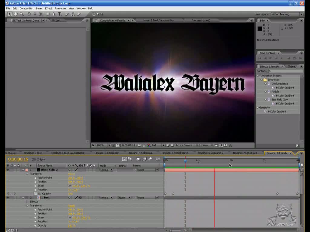Click the Contains search field
The width and height of the screenshot is (310, 232).
pyautogui.click(x=285, y=71)
